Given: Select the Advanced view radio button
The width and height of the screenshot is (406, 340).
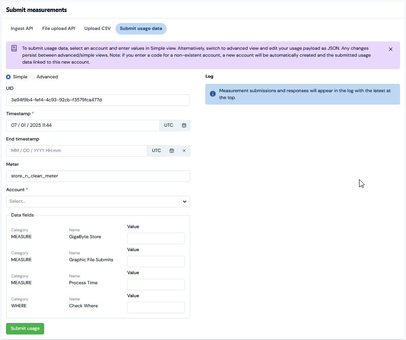Looking at the screenshot, I should tap(32, 77).
